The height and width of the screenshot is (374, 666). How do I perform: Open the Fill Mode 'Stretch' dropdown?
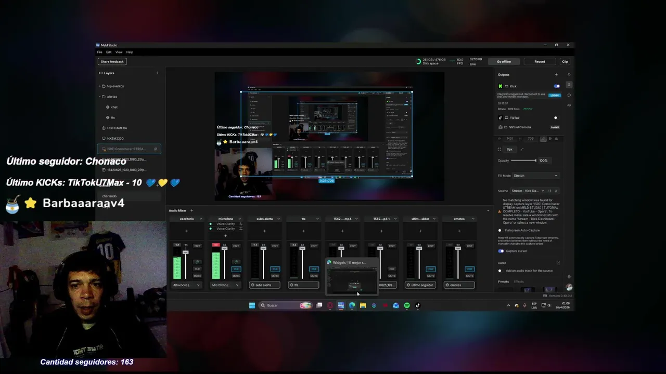pos(535,176)
